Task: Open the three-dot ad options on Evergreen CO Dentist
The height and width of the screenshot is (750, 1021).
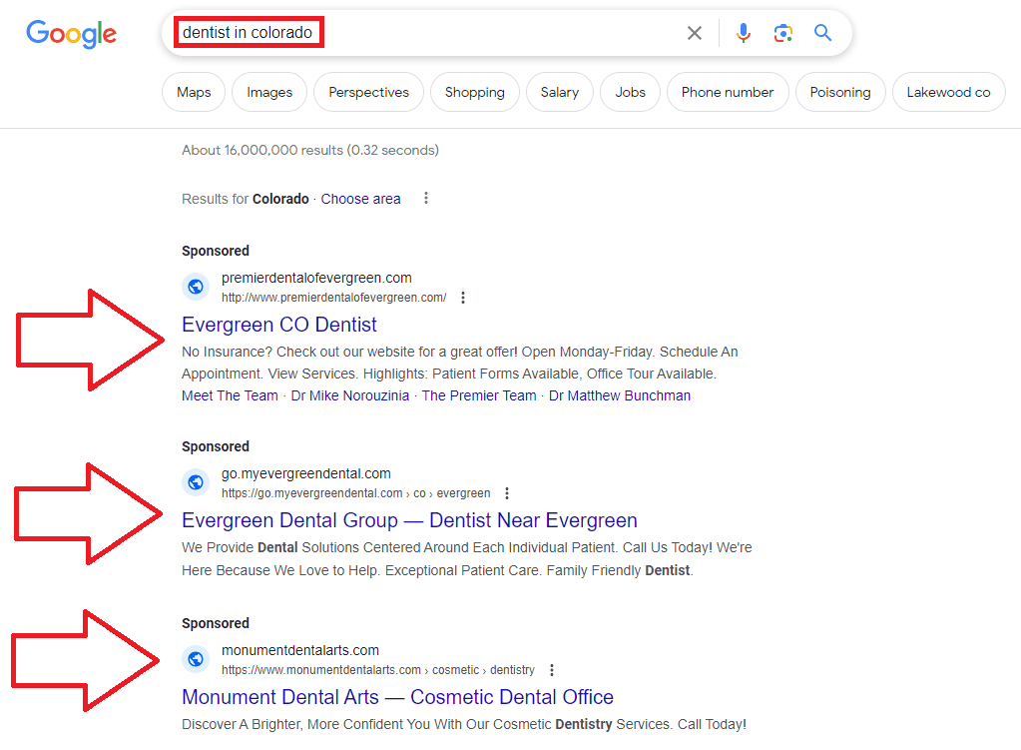Action: tap(462, 297)
